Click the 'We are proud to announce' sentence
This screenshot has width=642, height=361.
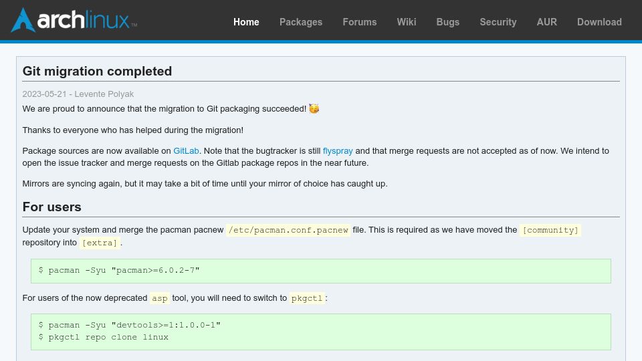point(165,109)
